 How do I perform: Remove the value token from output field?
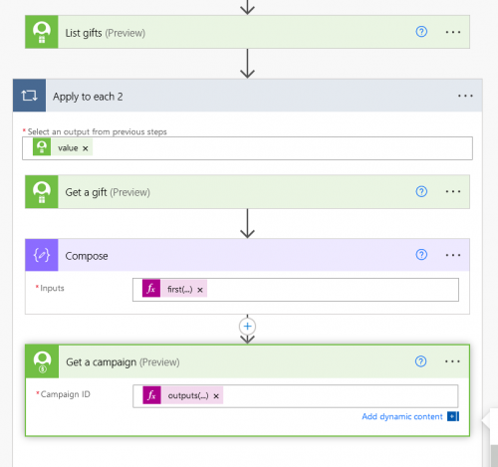pos(86,148)
